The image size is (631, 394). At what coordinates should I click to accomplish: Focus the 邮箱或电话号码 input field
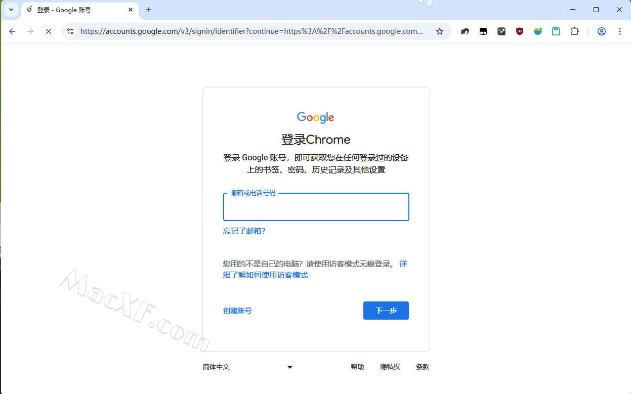point(316,207)
